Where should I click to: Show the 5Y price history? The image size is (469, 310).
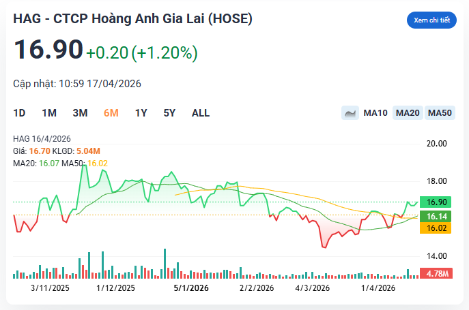pos(169,113)
